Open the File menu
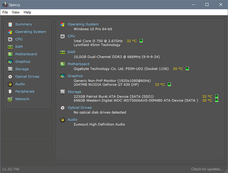The width and height of the screenshot is (228, 173). point(5,12)
